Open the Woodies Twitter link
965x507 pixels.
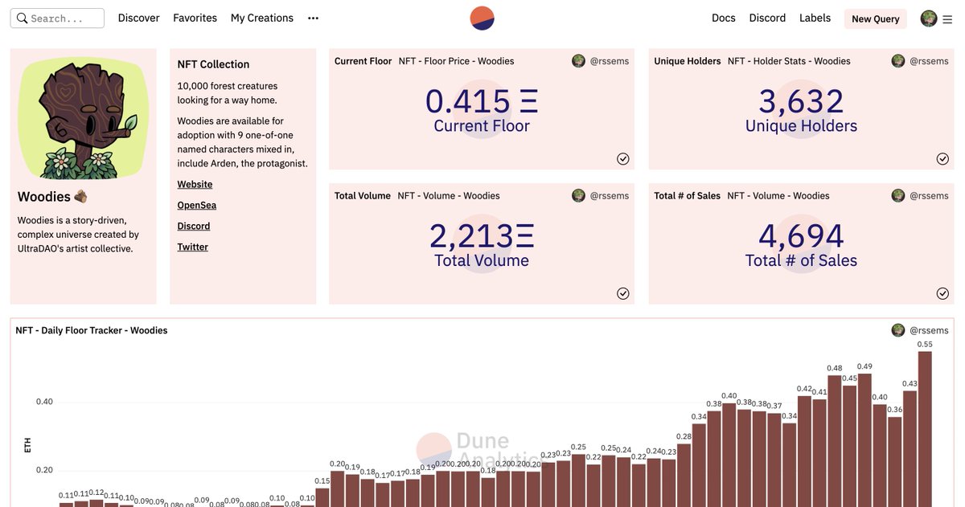(x=193, y=247)
